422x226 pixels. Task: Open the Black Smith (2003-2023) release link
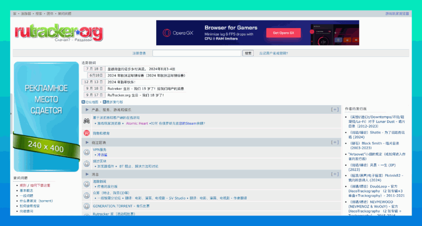pyautogui.click(x=373, y=145)
